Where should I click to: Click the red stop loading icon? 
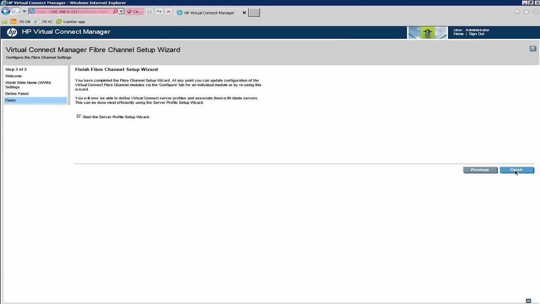(169, 12)
